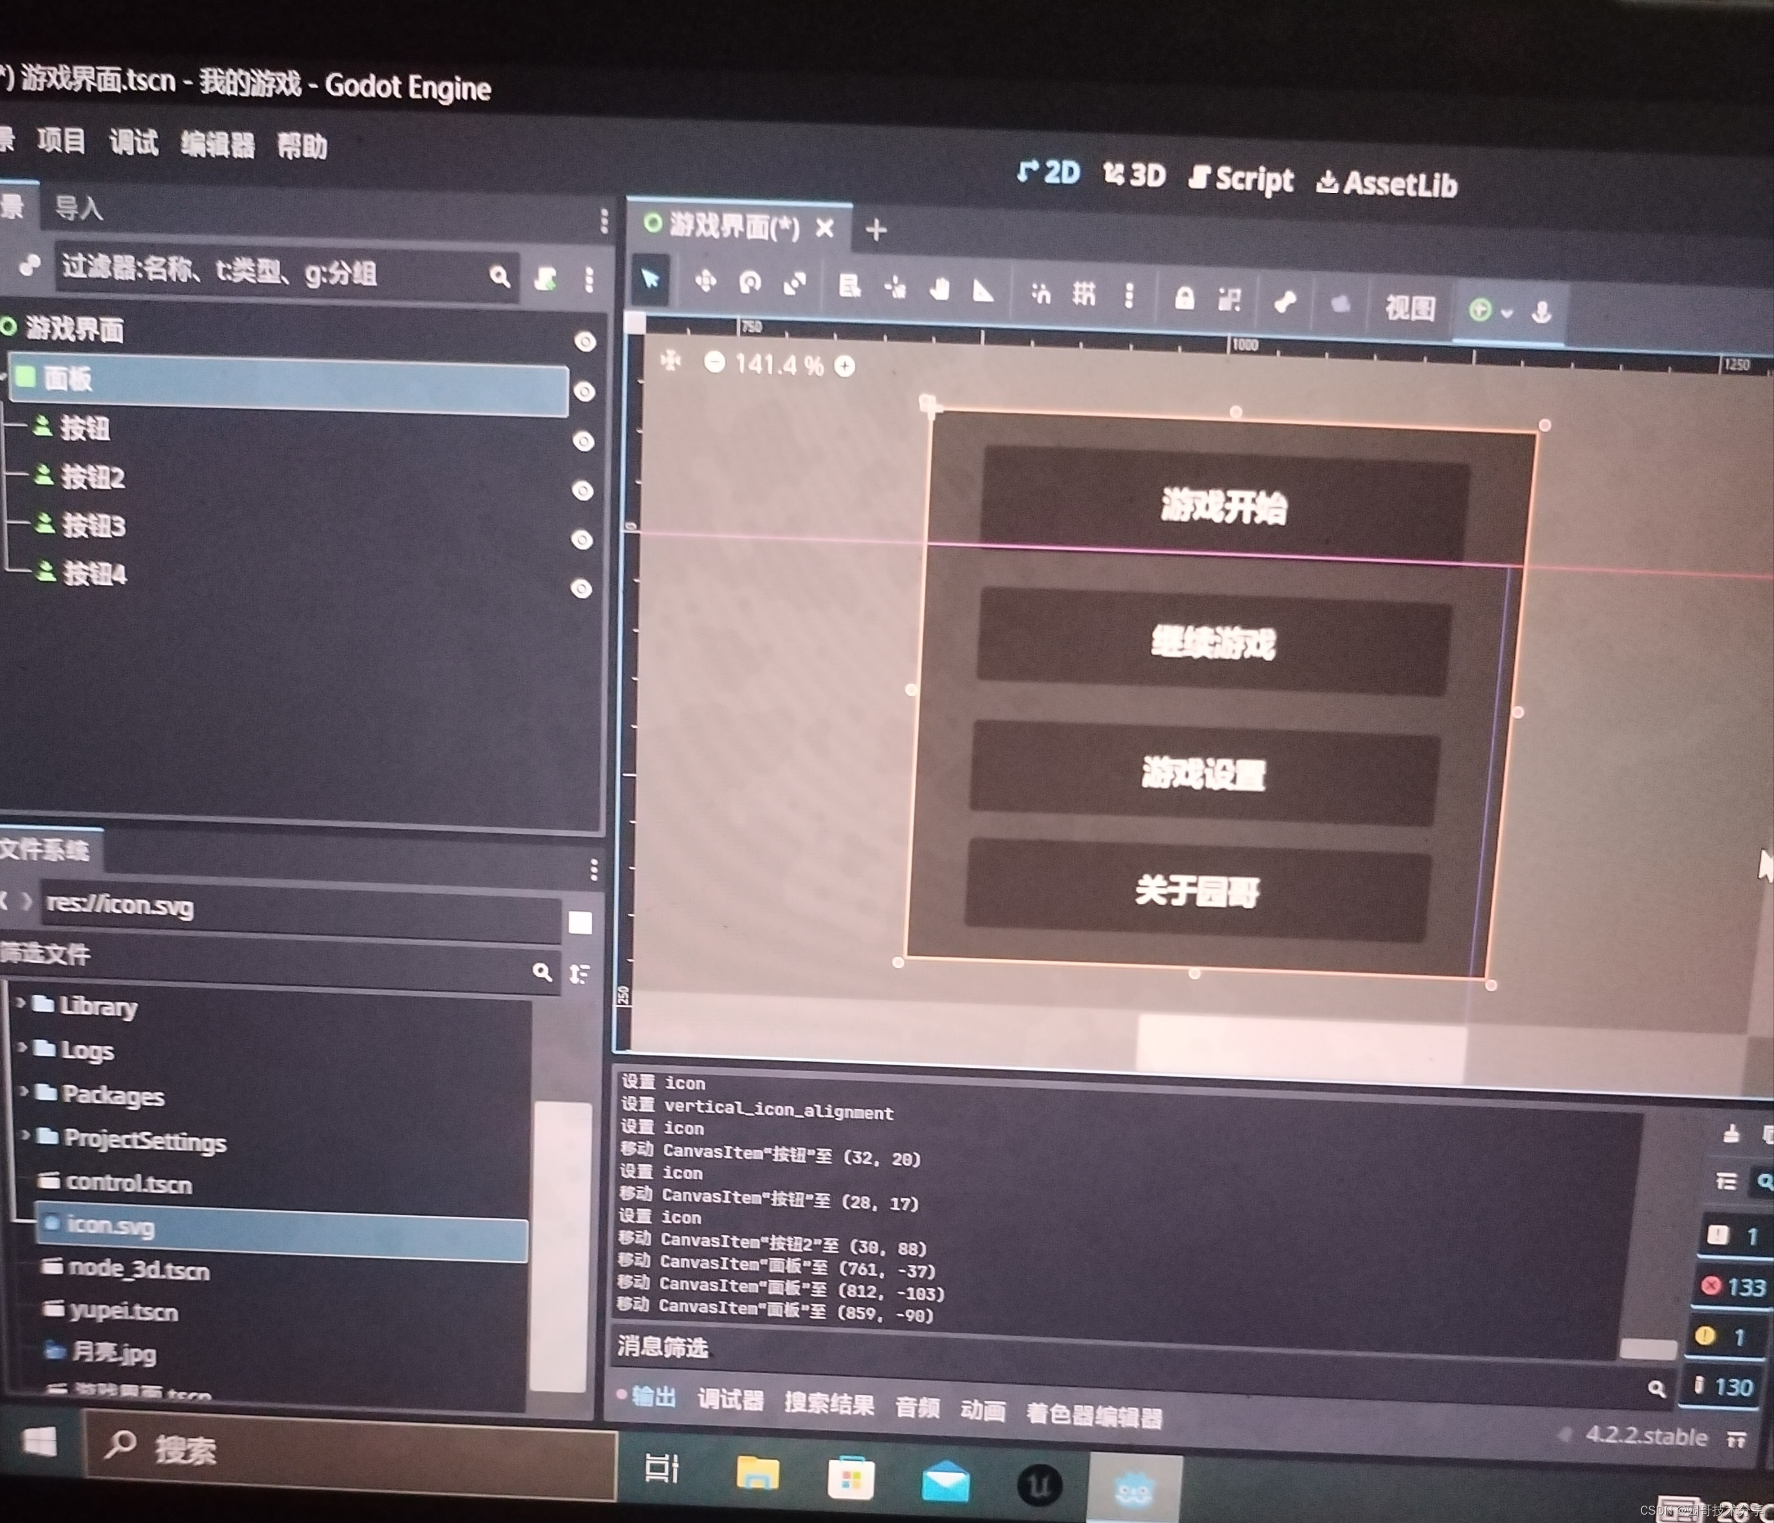Toggle visibility of 游戏界面 root node
1774x1523 pixels.
[584, 341]
